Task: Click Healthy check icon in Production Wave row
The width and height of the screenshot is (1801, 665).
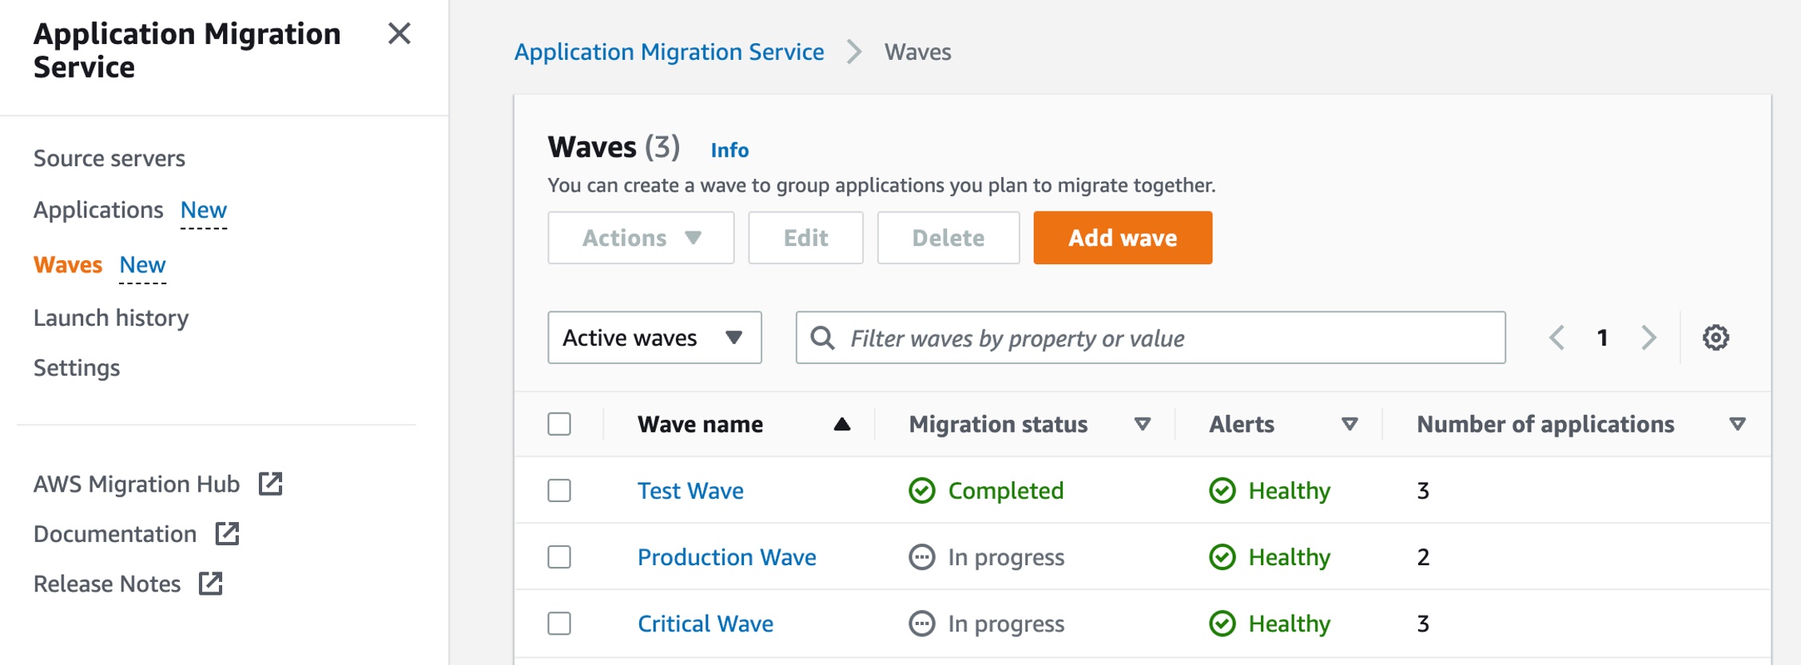Action: 1223,556
